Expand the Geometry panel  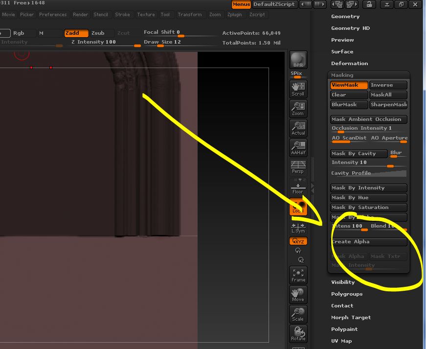click(x=346, y=16)
